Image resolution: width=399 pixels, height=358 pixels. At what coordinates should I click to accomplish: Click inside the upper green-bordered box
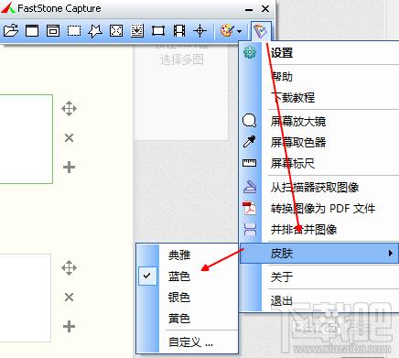pyautogui.click(x=27, y=139)
